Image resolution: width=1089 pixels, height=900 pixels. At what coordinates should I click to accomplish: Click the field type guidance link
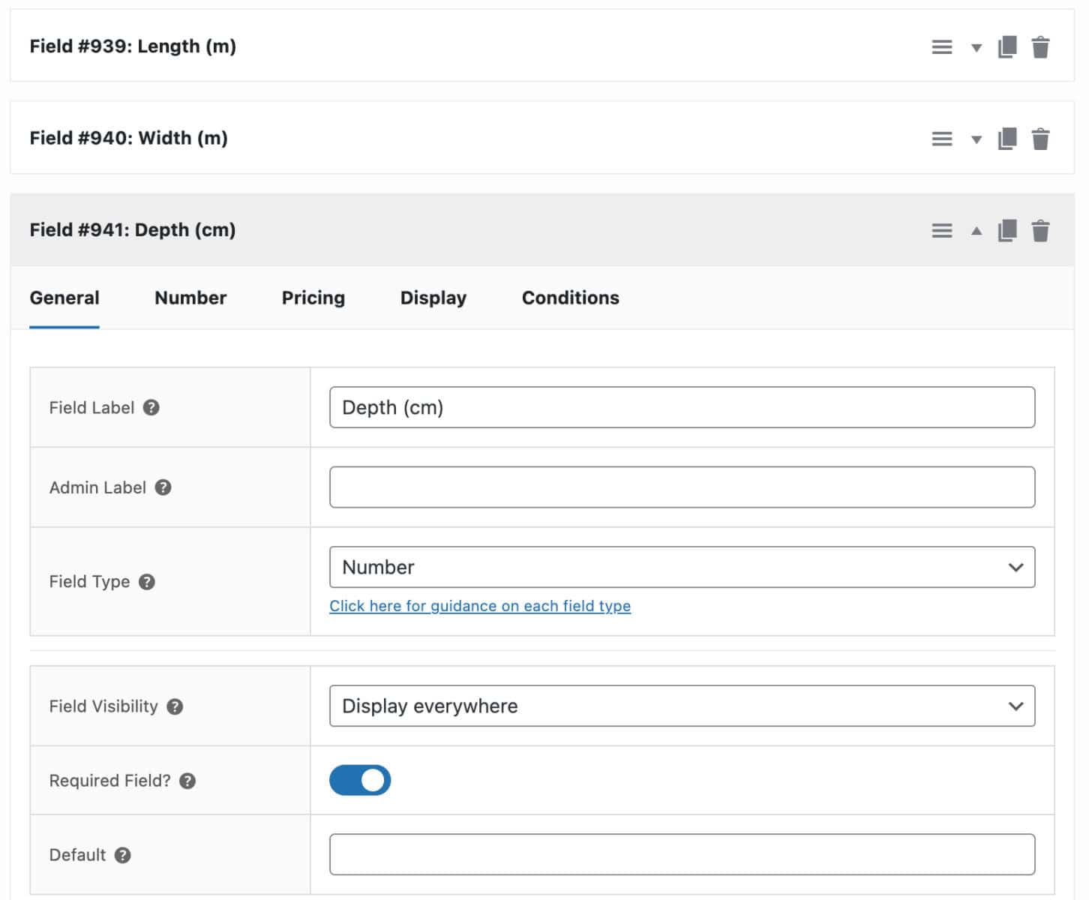[x=480, y=606]
